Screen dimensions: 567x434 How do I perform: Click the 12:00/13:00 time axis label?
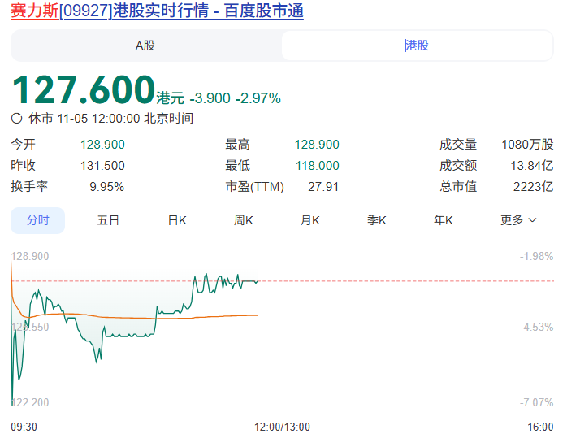(282, 427)
